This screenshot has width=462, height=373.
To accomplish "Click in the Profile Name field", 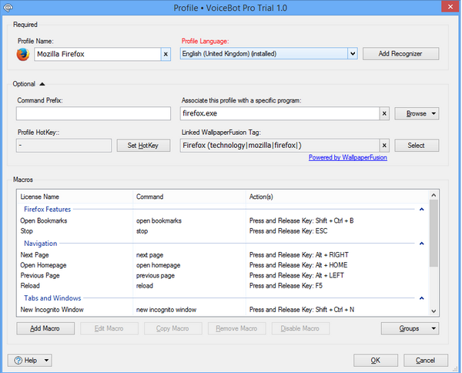I will point(98,54).
